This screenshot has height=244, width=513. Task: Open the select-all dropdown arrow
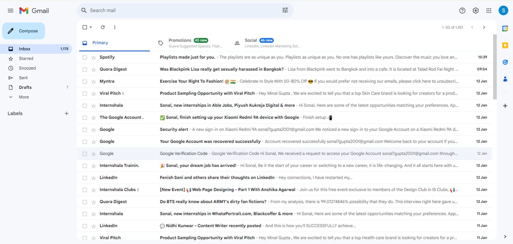click(x=91, y=27)
